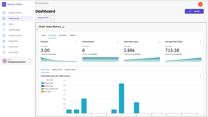Go to Custom Events
This screenshot has height=117, width=208.
(15, 35)
